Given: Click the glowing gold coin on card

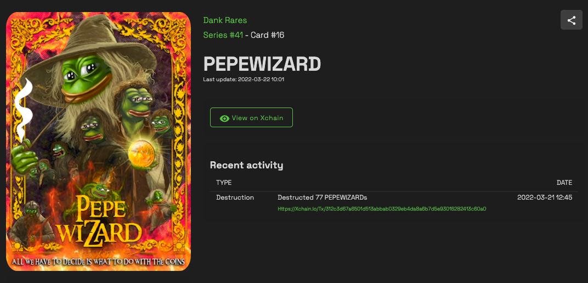Looking at the screenshot, I should [142, 152].
